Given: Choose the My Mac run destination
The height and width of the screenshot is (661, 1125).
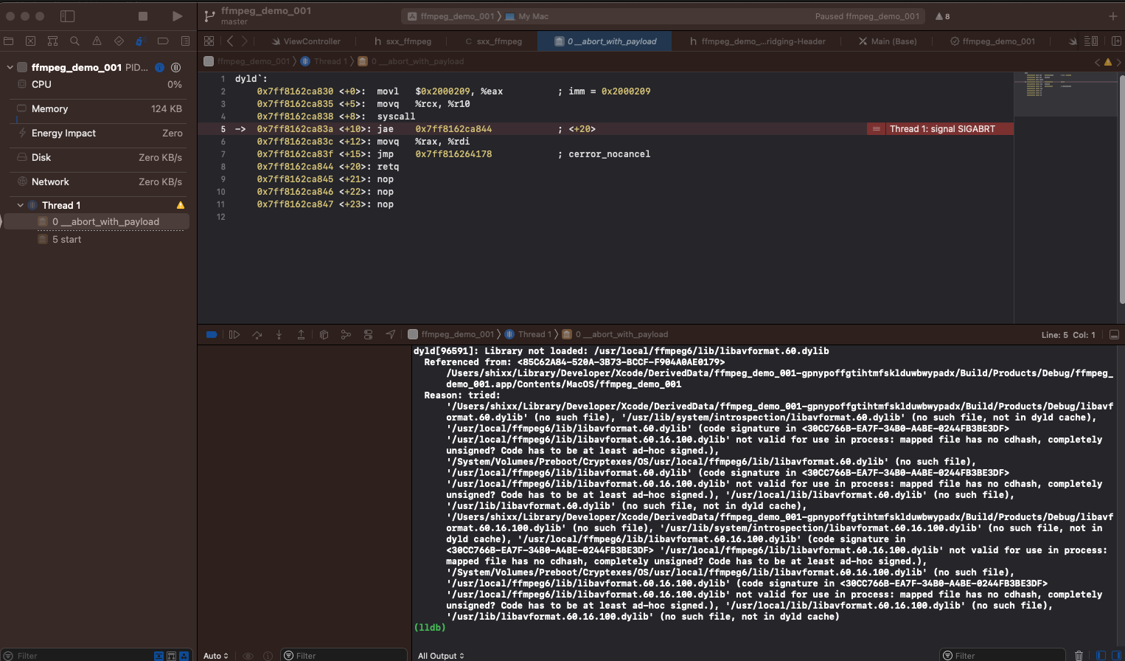Looking at the screenshot, I should (526, 16).
